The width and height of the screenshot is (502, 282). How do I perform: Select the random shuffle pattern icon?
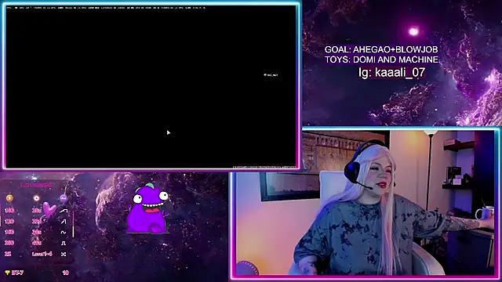click(x=64, y=254)
